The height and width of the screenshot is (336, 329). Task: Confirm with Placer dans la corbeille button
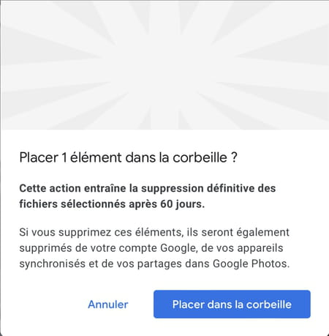point(232,304)
